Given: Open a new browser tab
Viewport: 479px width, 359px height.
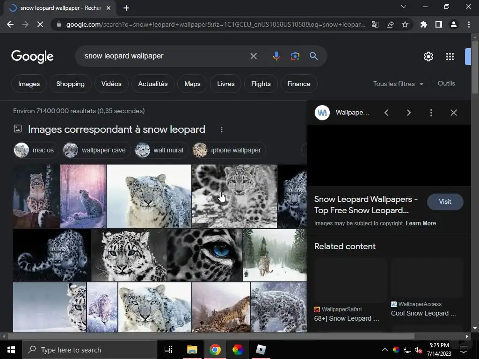Looking at the screenshot, I should (126, 8).
